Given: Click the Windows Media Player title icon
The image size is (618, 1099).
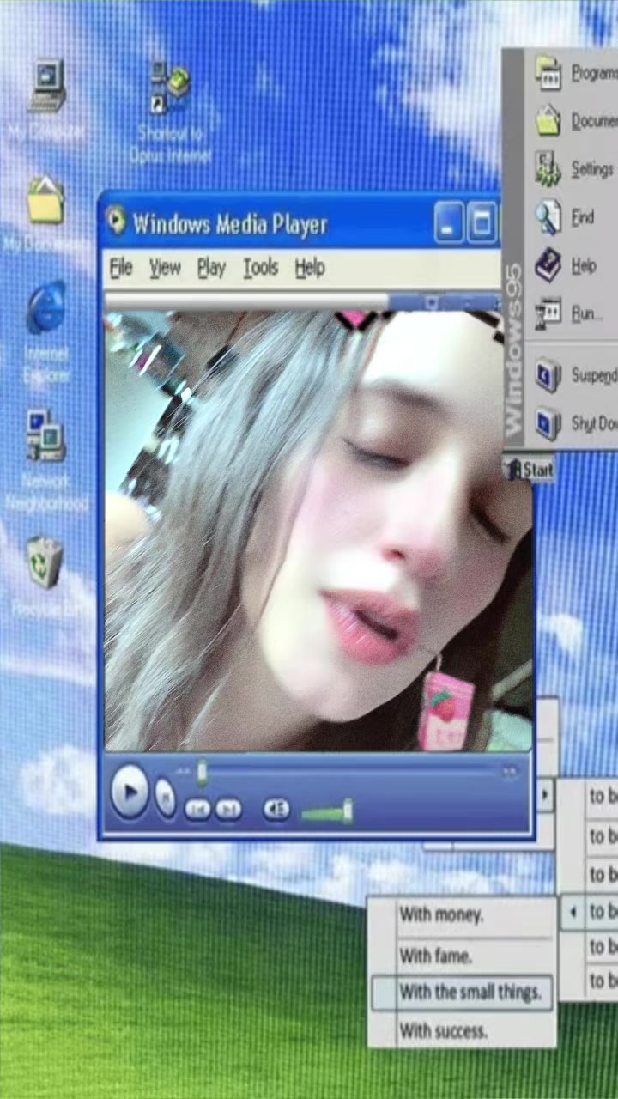Looking at the screenshot, I should coord(115,222).
